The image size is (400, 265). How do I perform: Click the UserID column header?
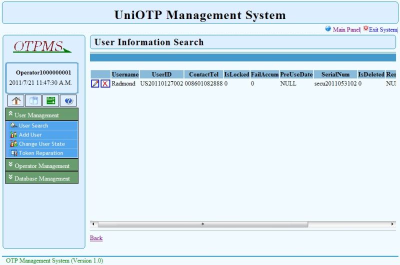pos(161,74)
